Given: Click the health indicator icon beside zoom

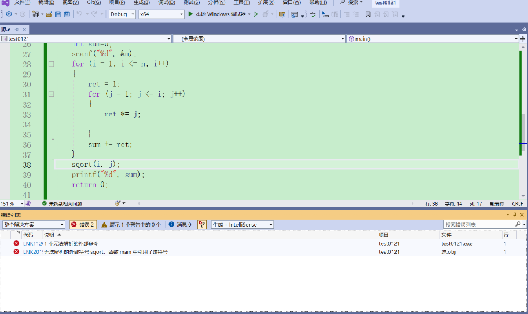Looking at the screenshot, I should pyautogui.click(x=28, y=203).
